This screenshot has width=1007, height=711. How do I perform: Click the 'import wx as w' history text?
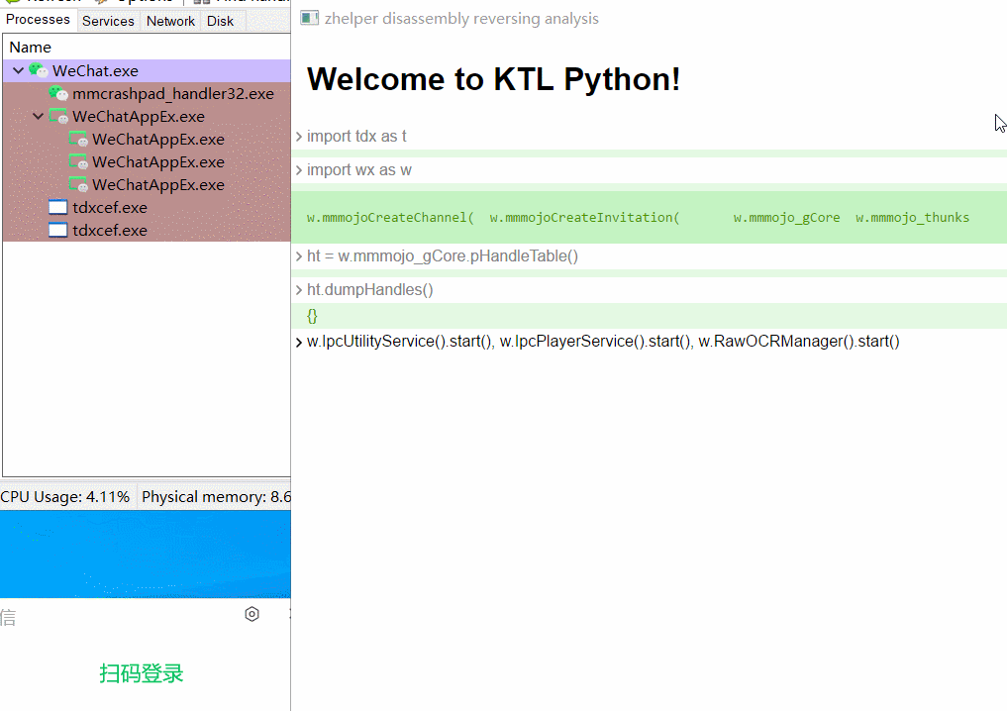359,170
